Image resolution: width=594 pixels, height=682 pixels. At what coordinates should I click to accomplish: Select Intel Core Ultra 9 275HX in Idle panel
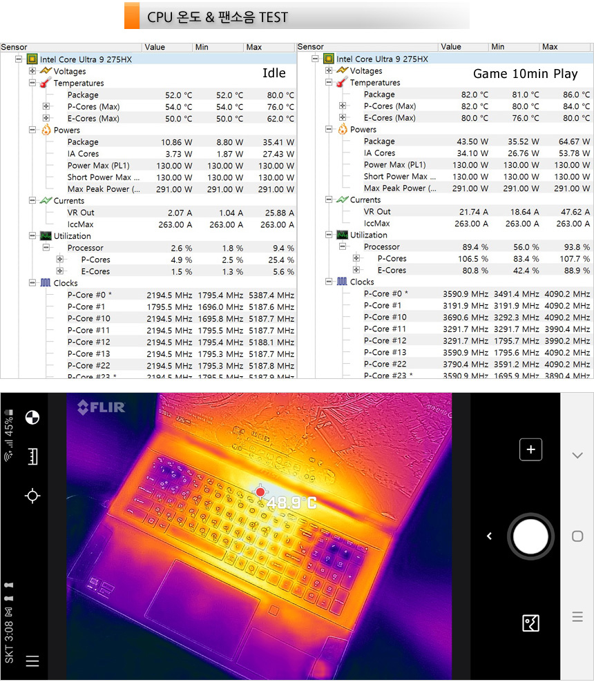pyautogui.click(x=86, y=59)
